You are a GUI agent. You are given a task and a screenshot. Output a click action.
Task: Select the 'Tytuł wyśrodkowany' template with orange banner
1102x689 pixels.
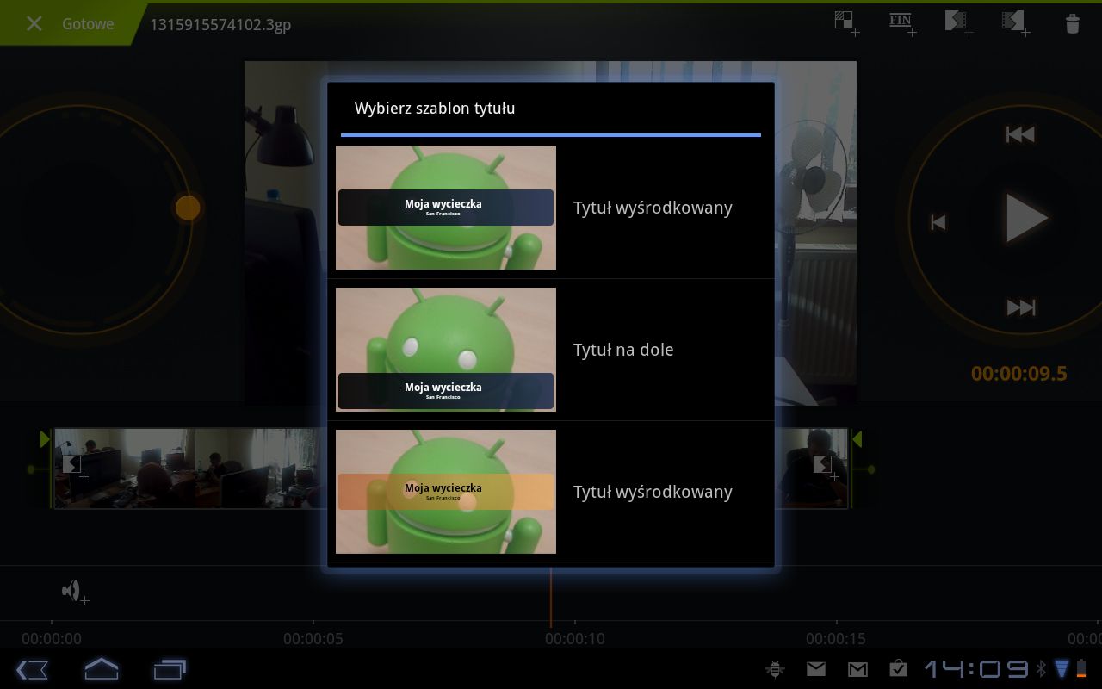click(x=551, y=492)
